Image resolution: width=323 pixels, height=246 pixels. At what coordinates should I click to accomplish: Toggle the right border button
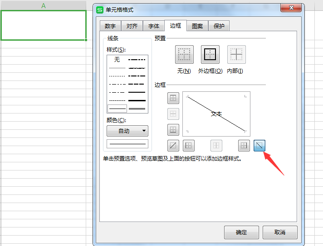coord(244,145)
